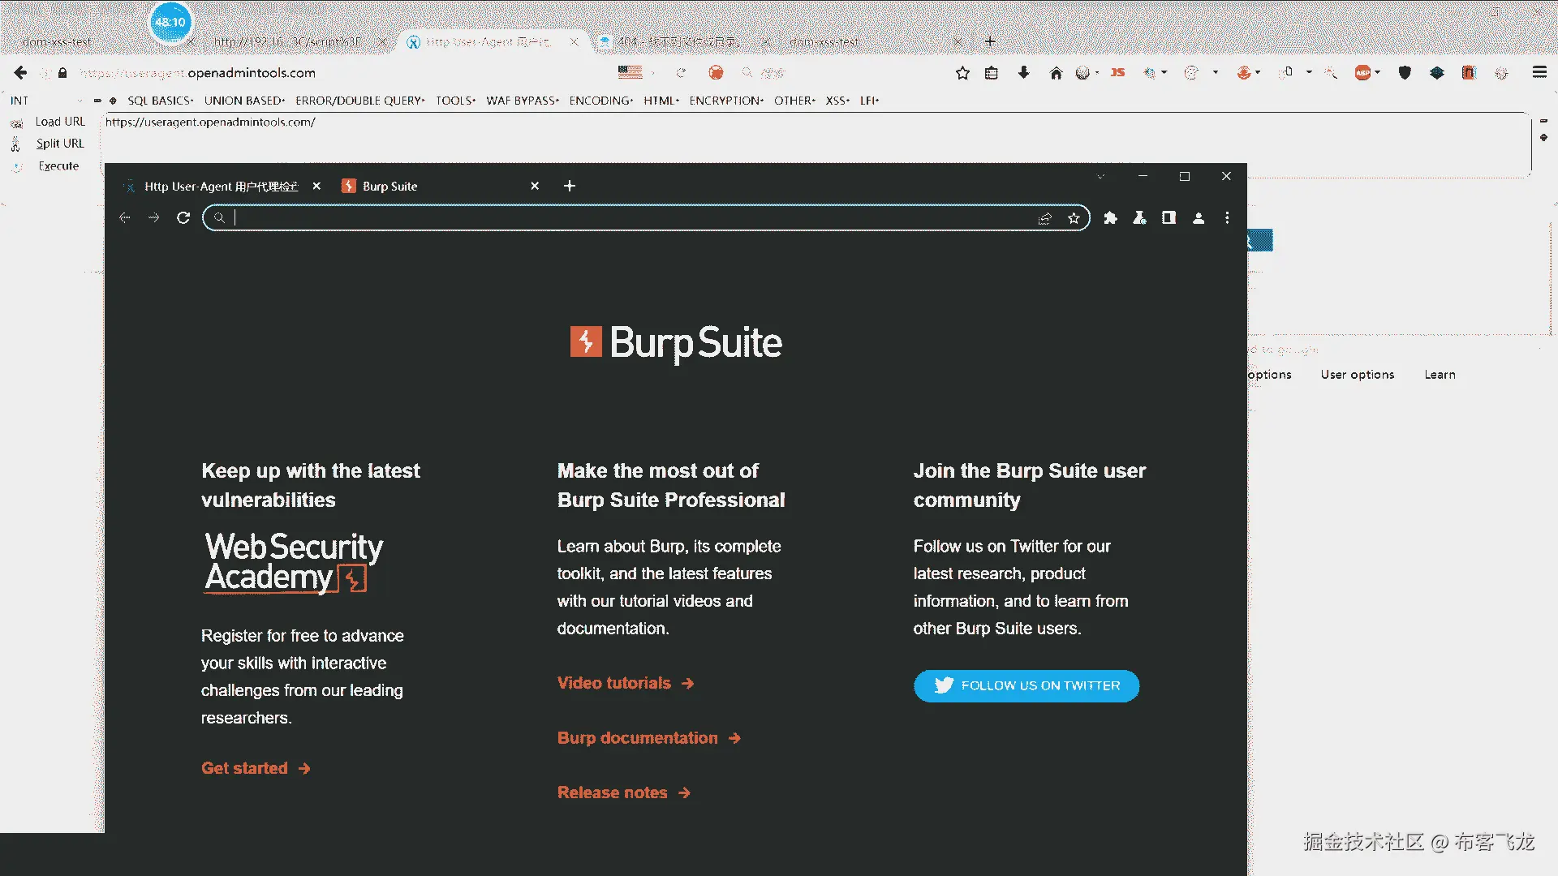The width and height of the screenshot is (1558, 876).
Task: Click the Chromium extensions puzzle icon
Action: point(1110,218)
